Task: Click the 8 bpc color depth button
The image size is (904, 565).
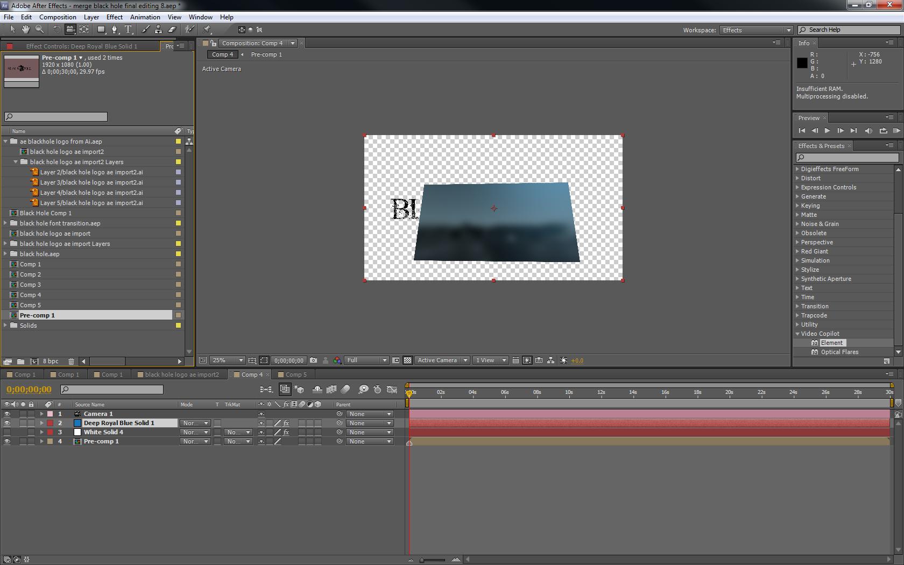Action: tap(51, 362)
